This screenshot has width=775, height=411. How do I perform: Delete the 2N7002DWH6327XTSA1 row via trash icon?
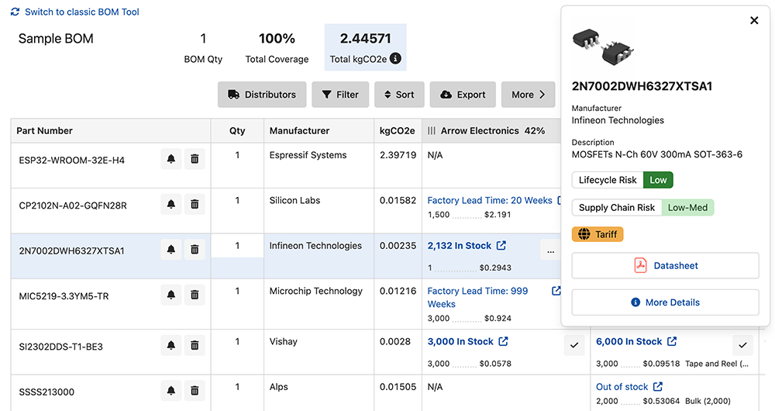click(195, 249)
